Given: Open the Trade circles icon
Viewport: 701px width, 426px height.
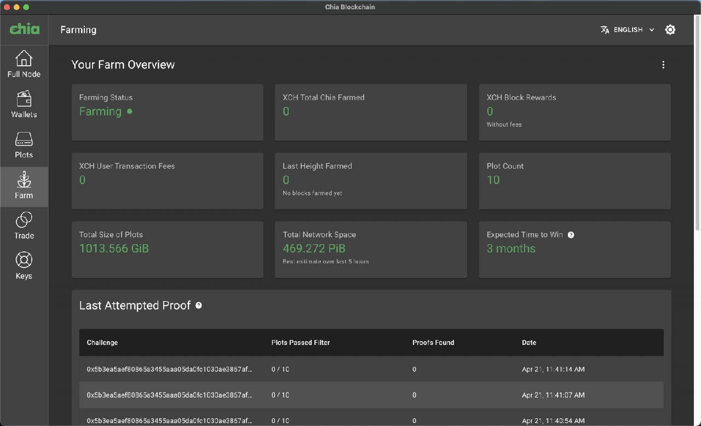Looking at the screenshot, I should pyautogui.click(x=24, y=221).
